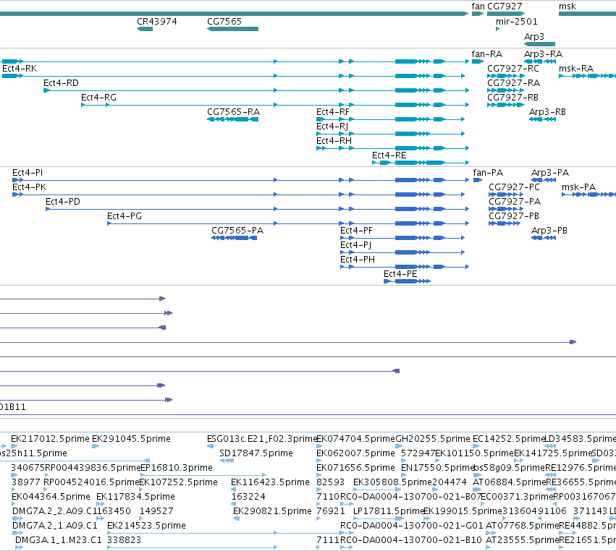
Task: Click the Arp3 gene bar glyph
Action: point(539,44)
